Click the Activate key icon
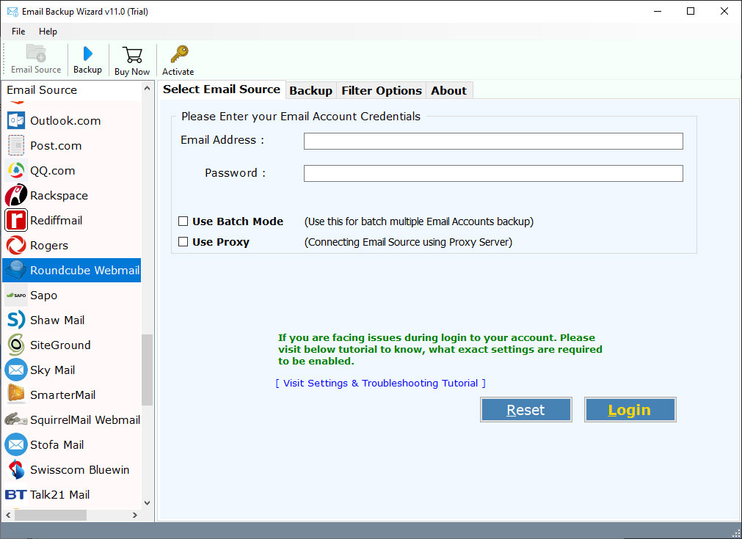Image resolution: width=742 pixels, height=539 pixels. pos(179,54)
